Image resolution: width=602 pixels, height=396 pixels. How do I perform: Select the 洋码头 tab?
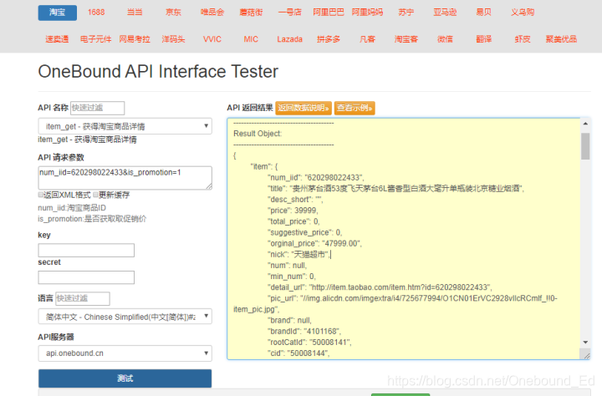click(x=173, y=39)
